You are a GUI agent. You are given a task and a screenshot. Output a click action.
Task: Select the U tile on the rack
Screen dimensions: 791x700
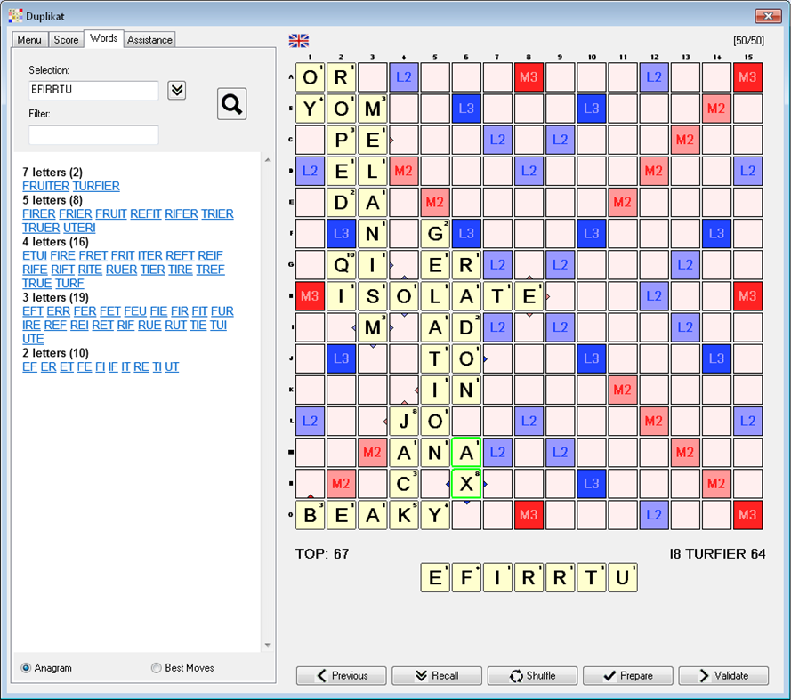623,577
